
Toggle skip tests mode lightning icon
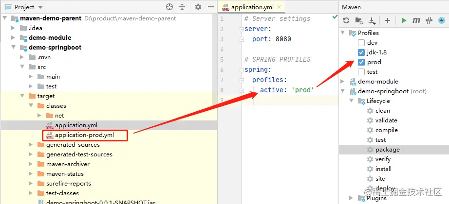pos(442,20)
